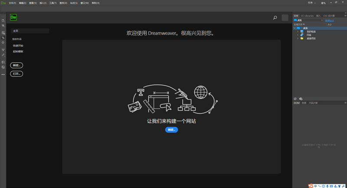Collapse the 桌面 root tree node
Image resolution: width=347 pixels, height=188 pixels.
point(295,28)
